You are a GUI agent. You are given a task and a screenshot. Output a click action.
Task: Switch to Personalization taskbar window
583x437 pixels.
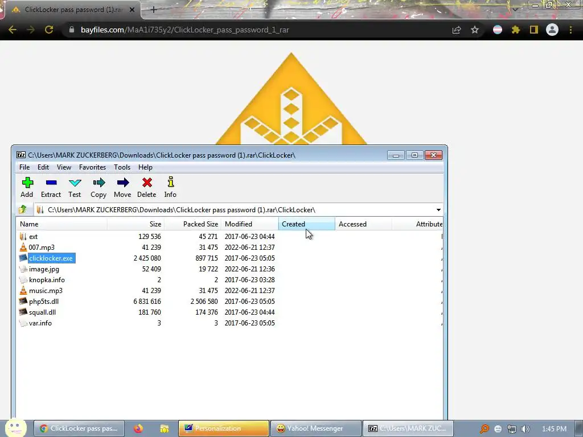click(x=223, y=428)
